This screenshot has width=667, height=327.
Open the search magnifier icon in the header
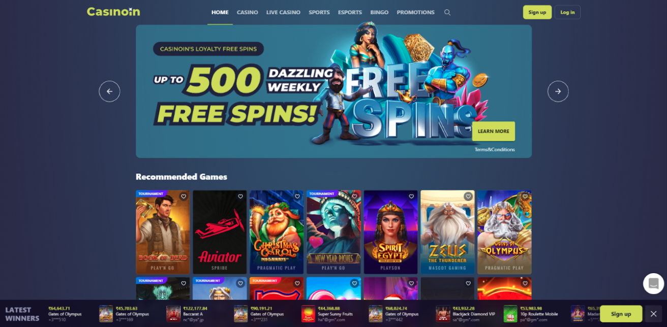(447, 12)
